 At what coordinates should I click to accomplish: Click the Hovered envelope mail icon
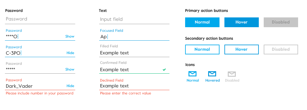[212, 74]
